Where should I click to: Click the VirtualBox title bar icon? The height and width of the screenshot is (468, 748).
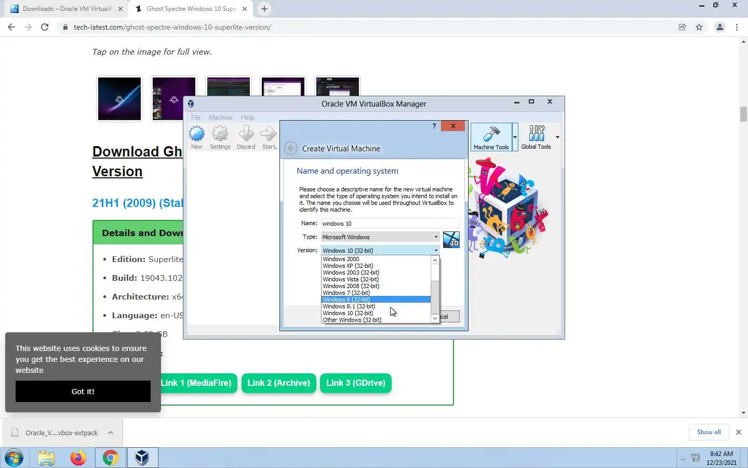pyautogui.click(x=191, y=103)
